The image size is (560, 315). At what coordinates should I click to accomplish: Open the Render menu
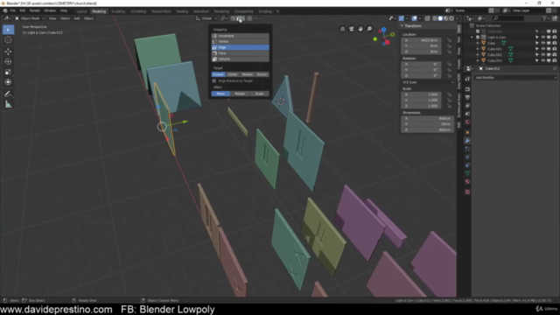click(35, 10)
